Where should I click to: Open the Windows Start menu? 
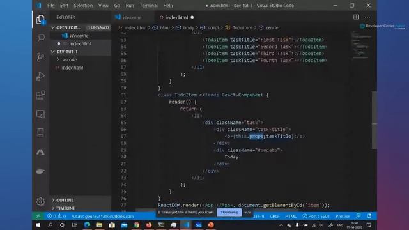38,225
